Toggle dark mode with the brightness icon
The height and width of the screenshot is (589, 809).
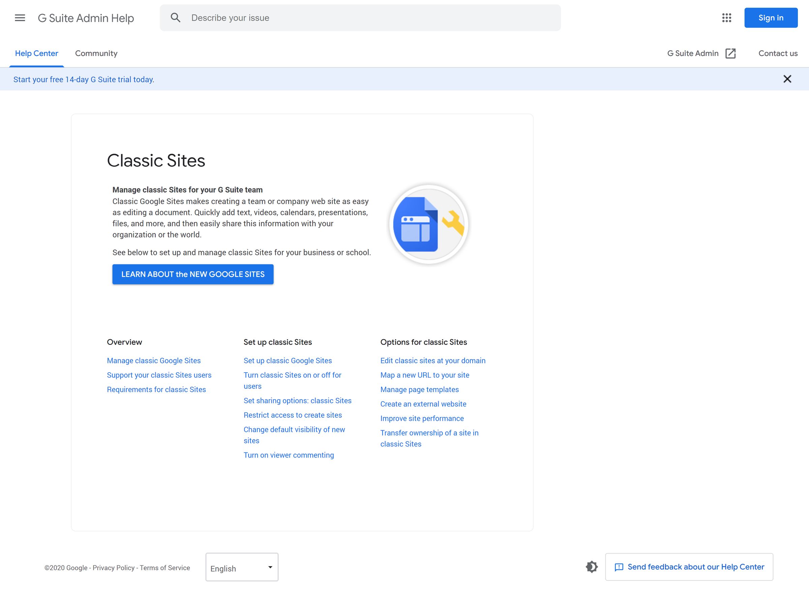tap(592, 566)
